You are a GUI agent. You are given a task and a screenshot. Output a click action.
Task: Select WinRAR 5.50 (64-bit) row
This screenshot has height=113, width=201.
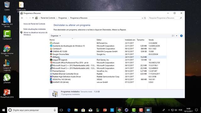coord(108,82)
